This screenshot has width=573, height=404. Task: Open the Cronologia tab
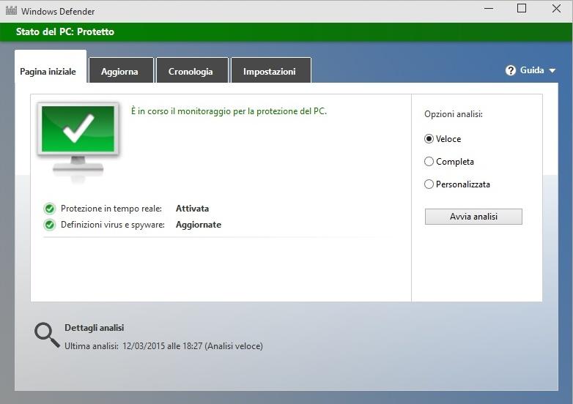(x=192, y=70)
